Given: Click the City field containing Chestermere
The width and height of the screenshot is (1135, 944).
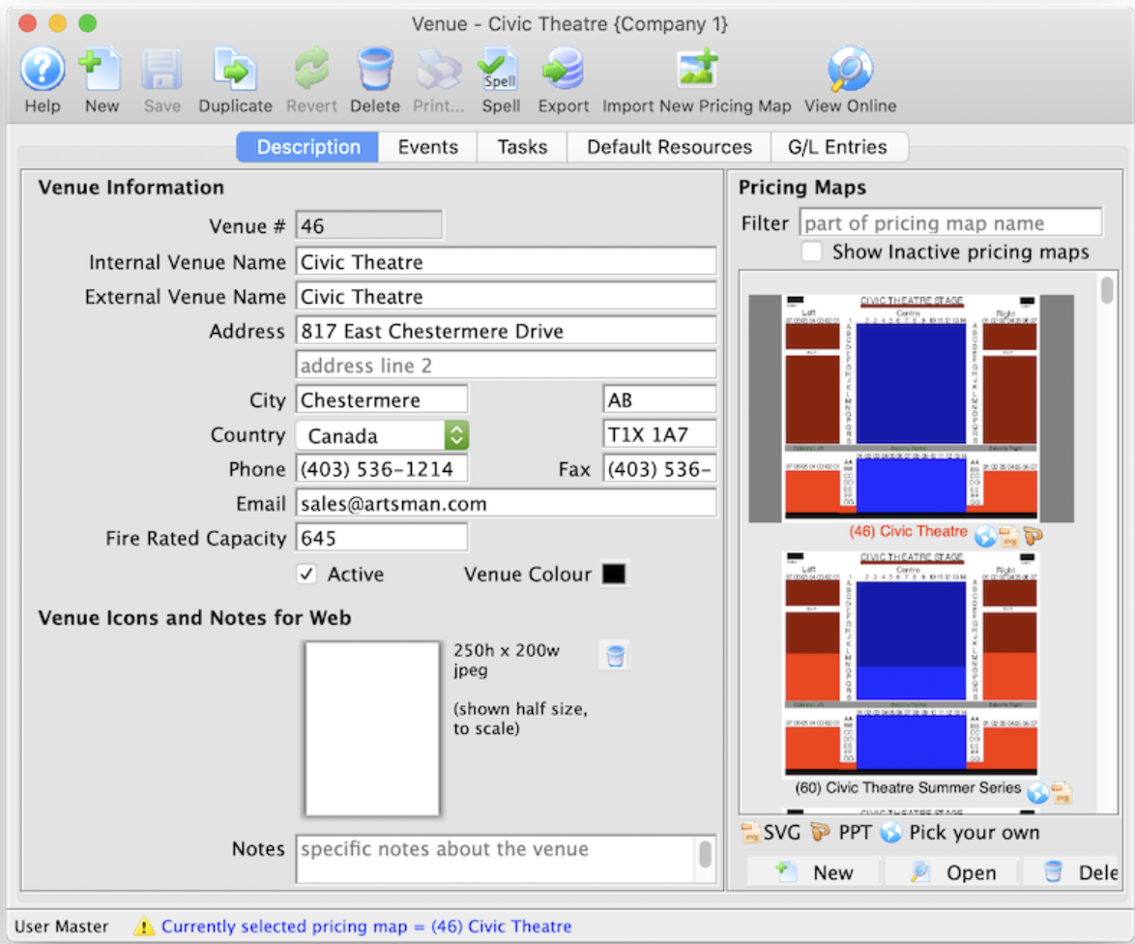Looking at the screenshot, I should pos(382,399).
